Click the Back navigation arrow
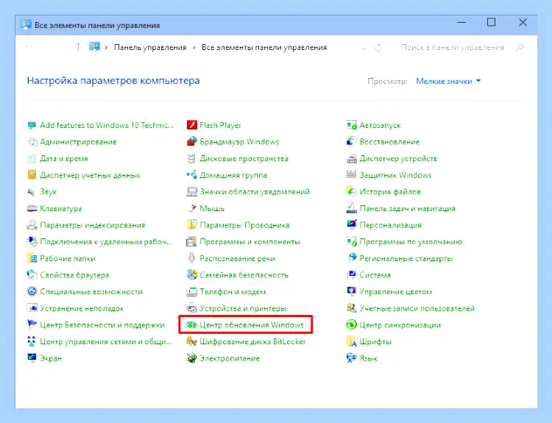Image resolution: width=552 pixels, height=423 pixels. [29, 47]
